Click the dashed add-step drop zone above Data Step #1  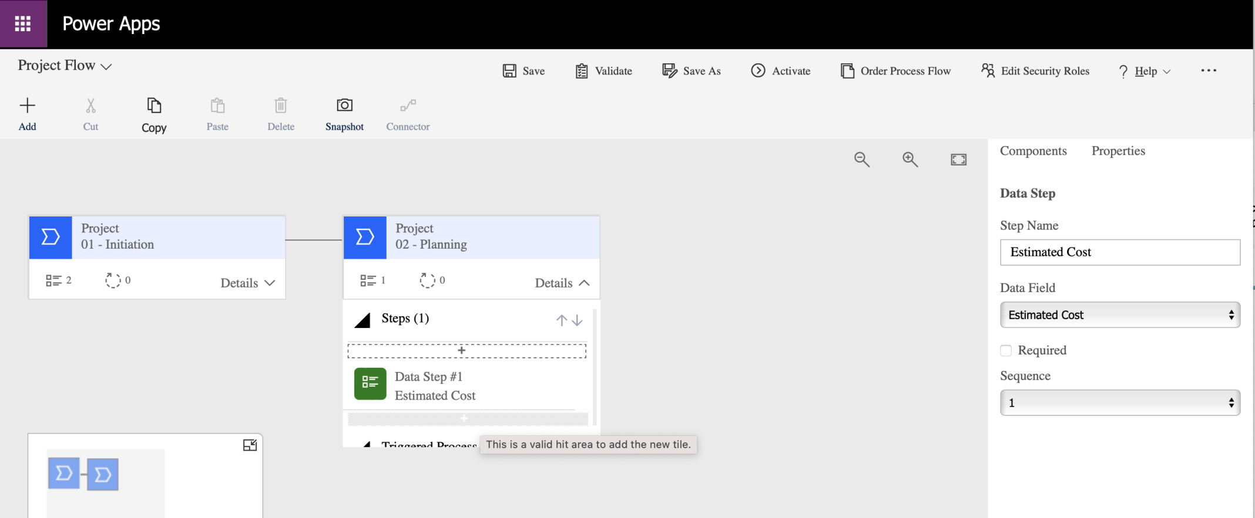[x=467, y=350]
